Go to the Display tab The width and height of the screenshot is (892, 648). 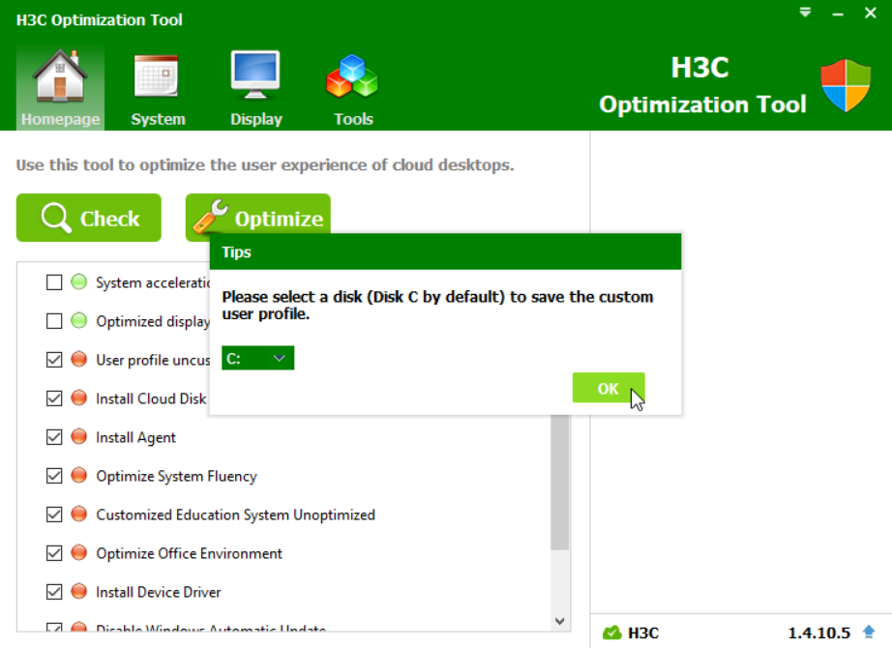pos(256,88)
